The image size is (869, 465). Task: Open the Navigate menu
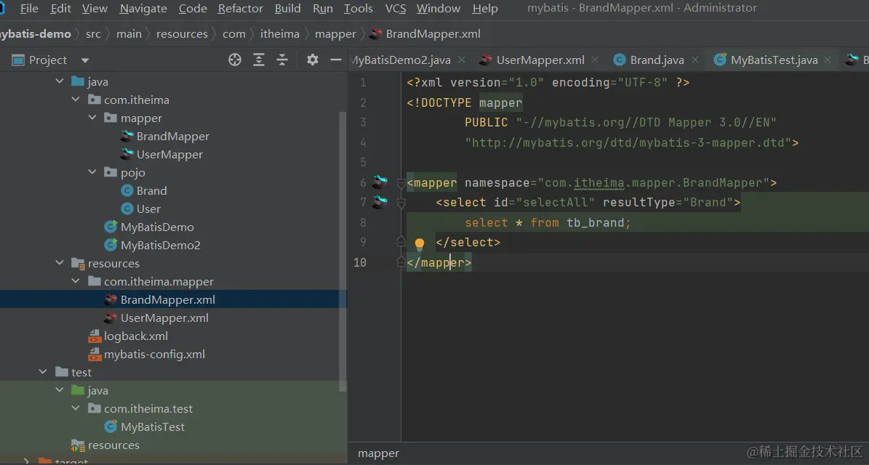pos(143,8)
